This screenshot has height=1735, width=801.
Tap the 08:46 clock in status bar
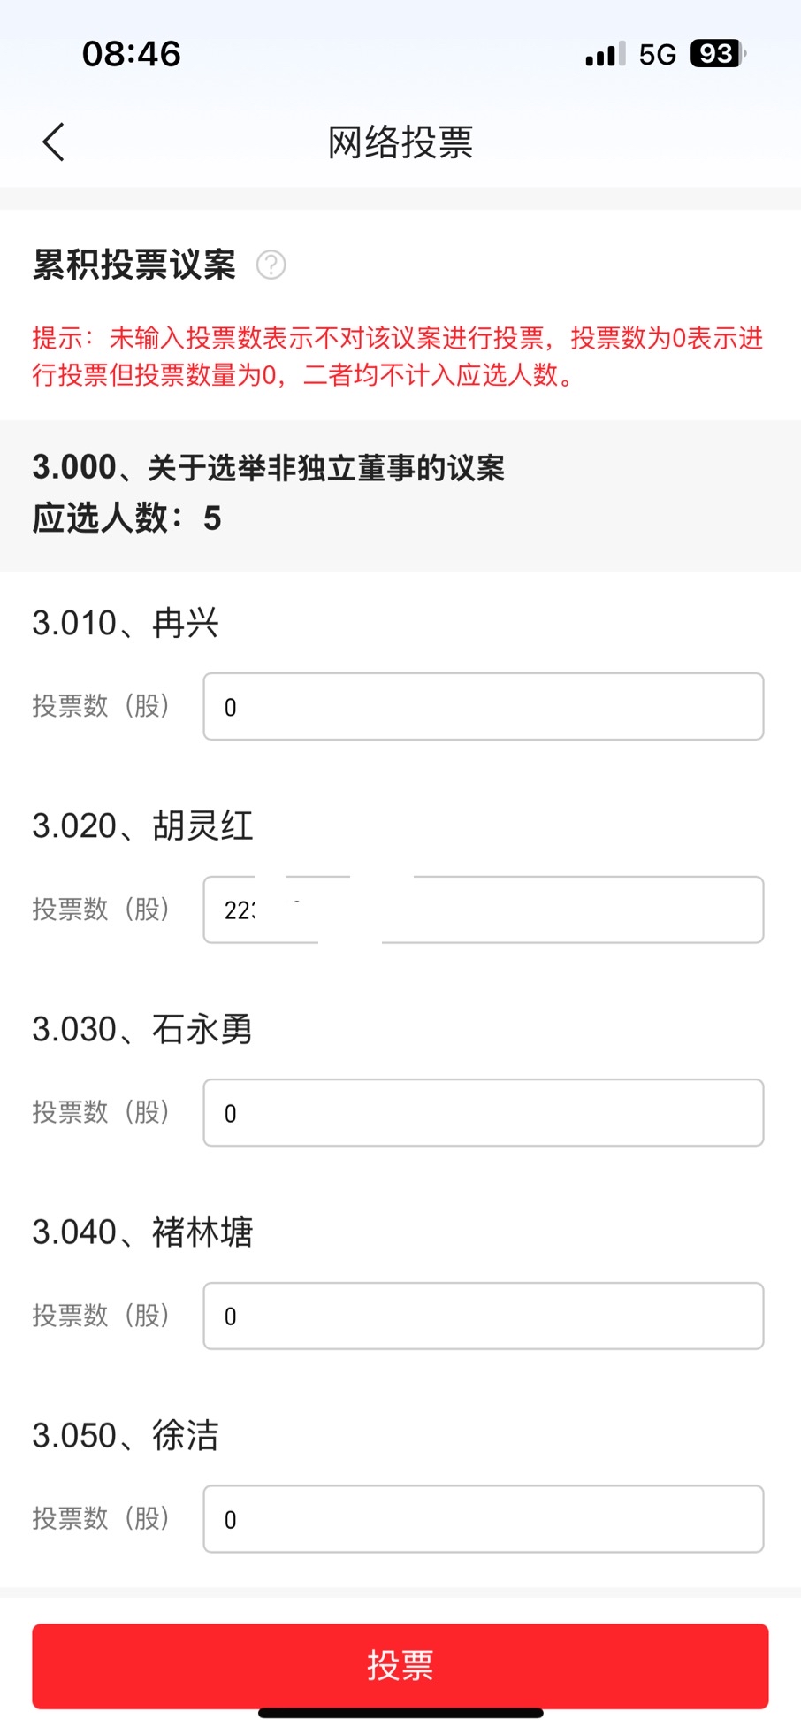132,54
